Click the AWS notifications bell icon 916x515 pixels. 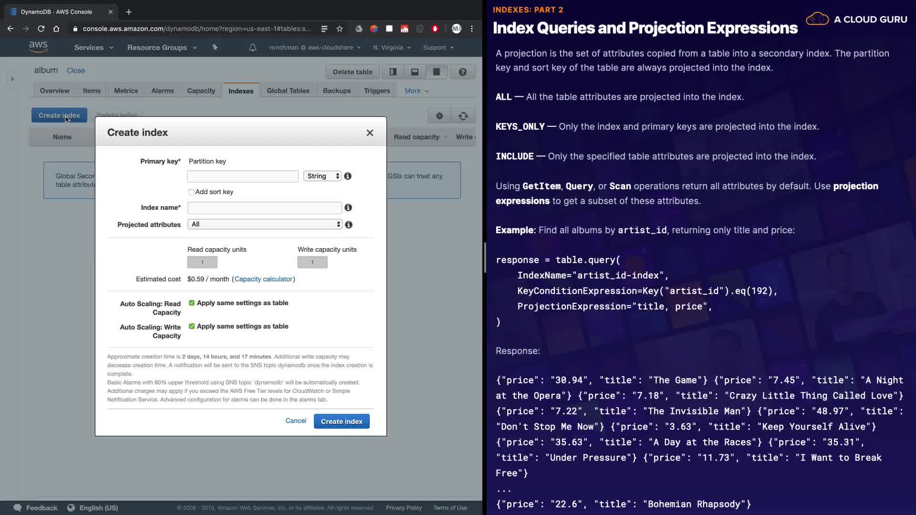pos(253,47)
